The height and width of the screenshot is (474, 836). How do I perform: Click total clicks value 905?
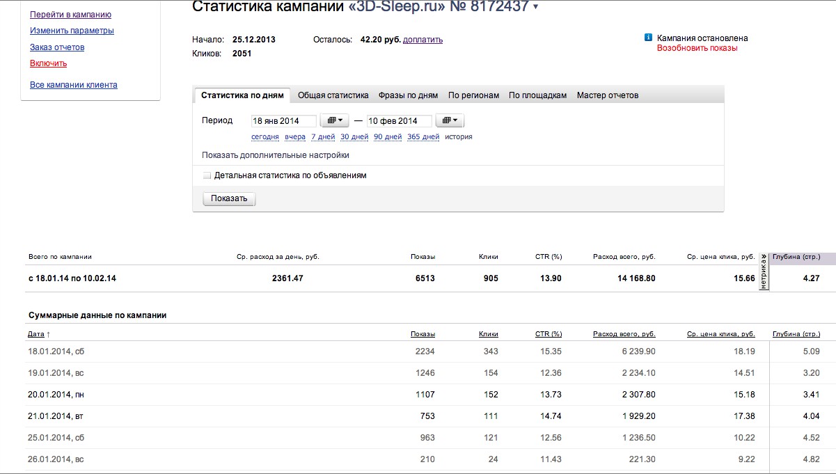490,278
